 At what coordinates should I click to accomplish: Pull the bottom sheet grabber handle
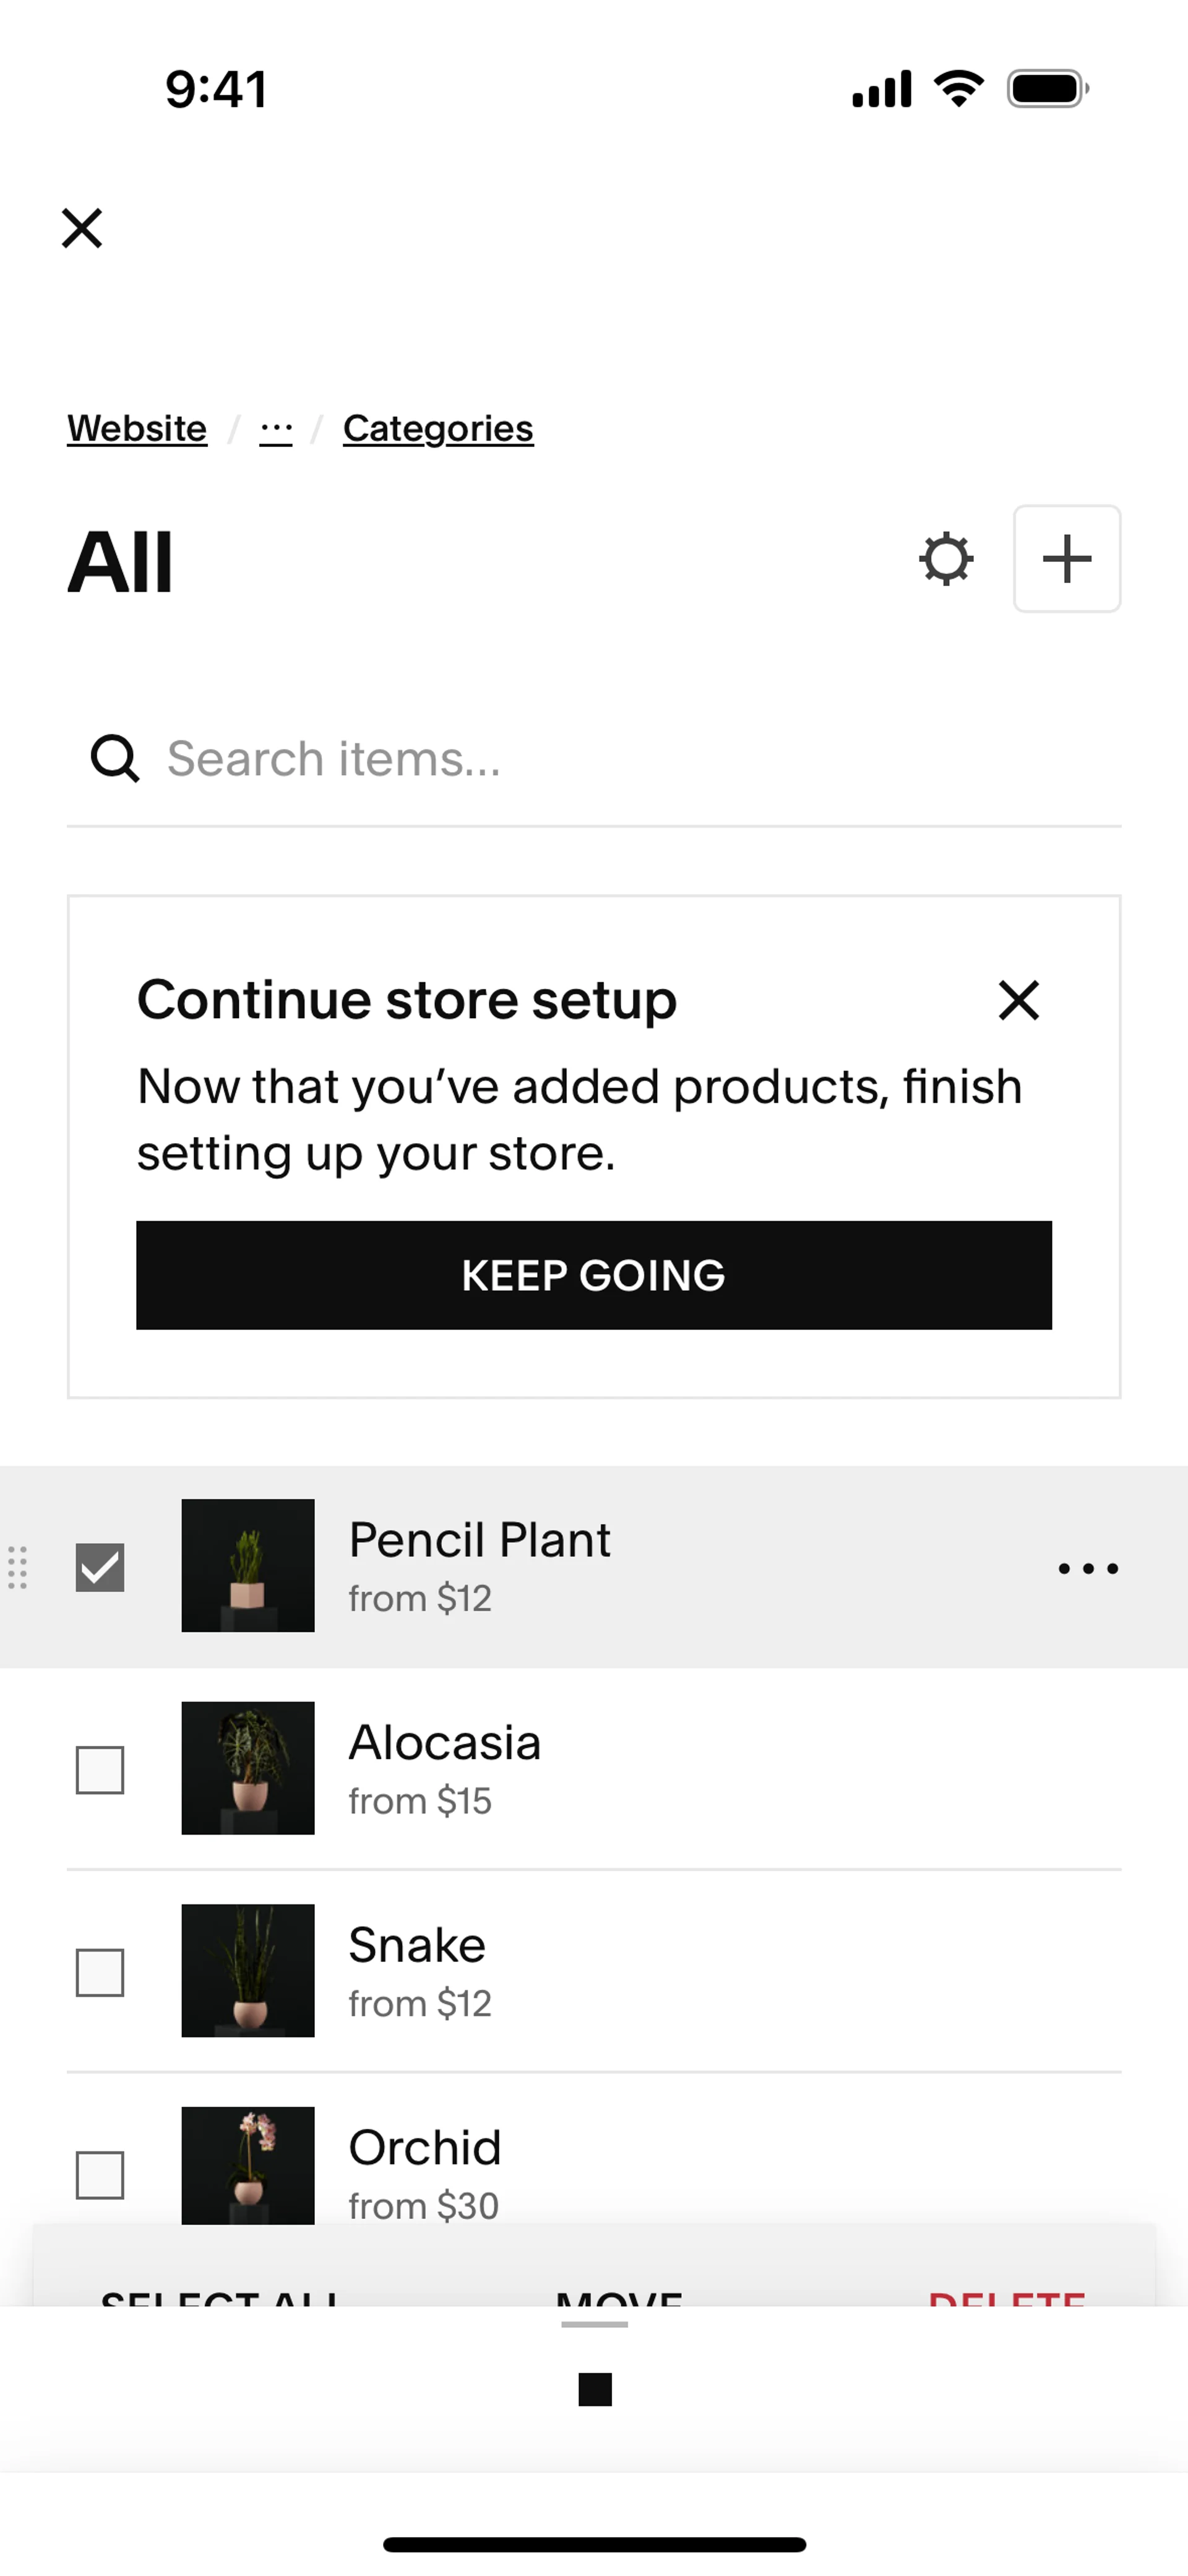coord(595,2324)
